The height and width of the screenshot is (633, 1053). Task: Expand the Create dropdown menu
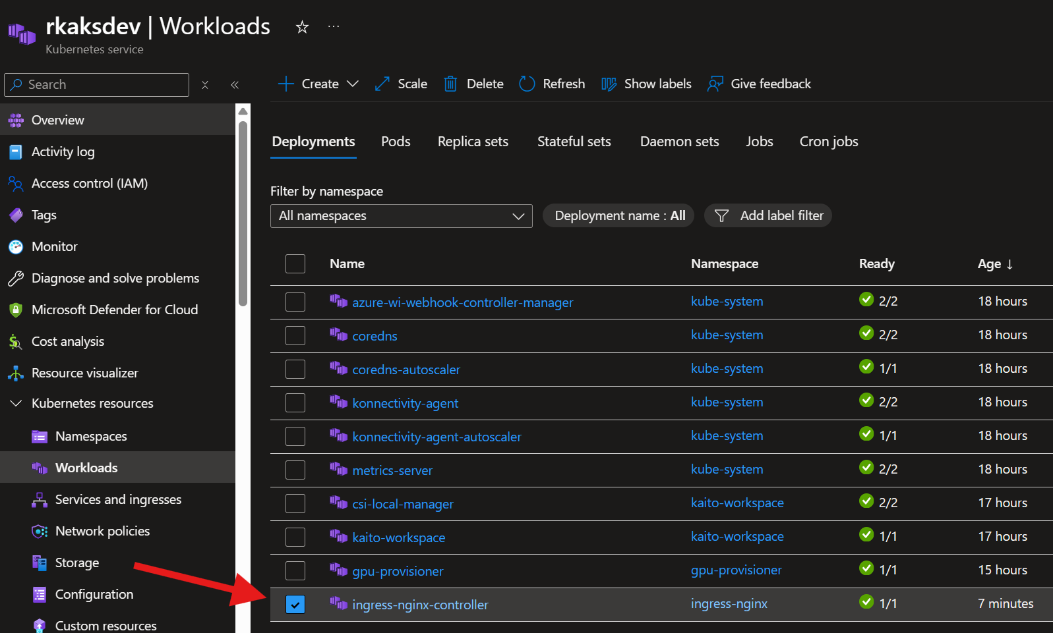pyautogui.click(x=353, y=84)
